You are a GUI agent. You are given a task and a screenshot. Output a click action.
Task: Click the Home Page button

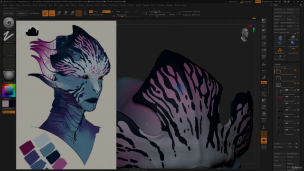[x=8, y=13]
